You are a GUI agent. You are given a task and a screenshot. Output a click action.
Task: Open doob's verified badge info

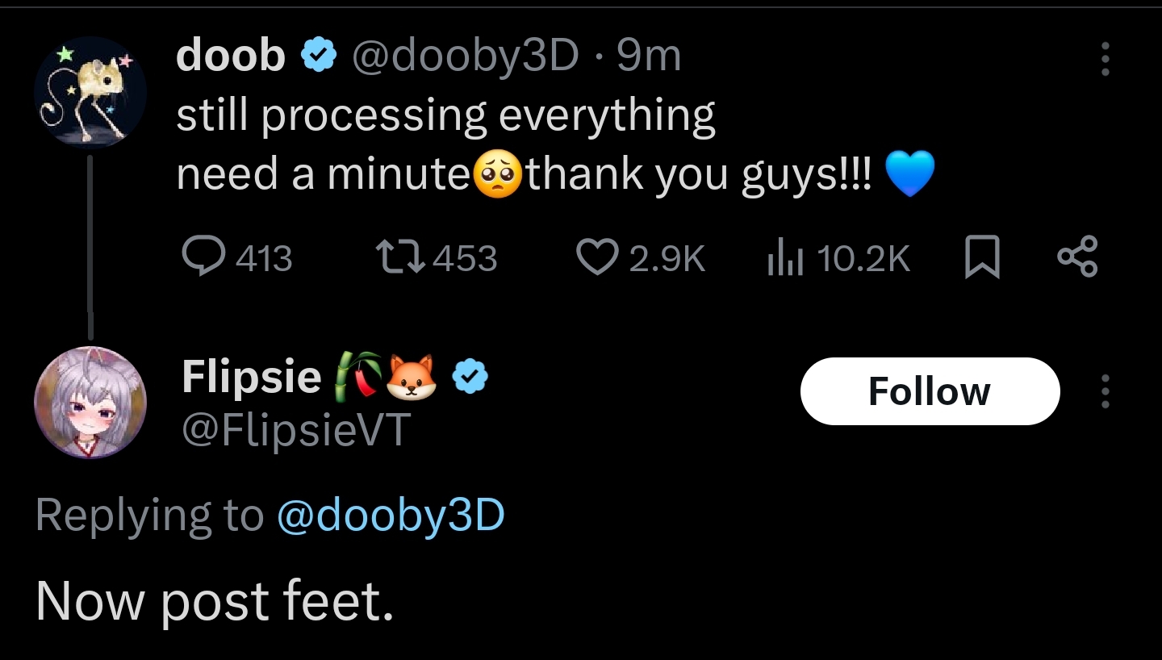pyautogui.click(x=318, y=56)
